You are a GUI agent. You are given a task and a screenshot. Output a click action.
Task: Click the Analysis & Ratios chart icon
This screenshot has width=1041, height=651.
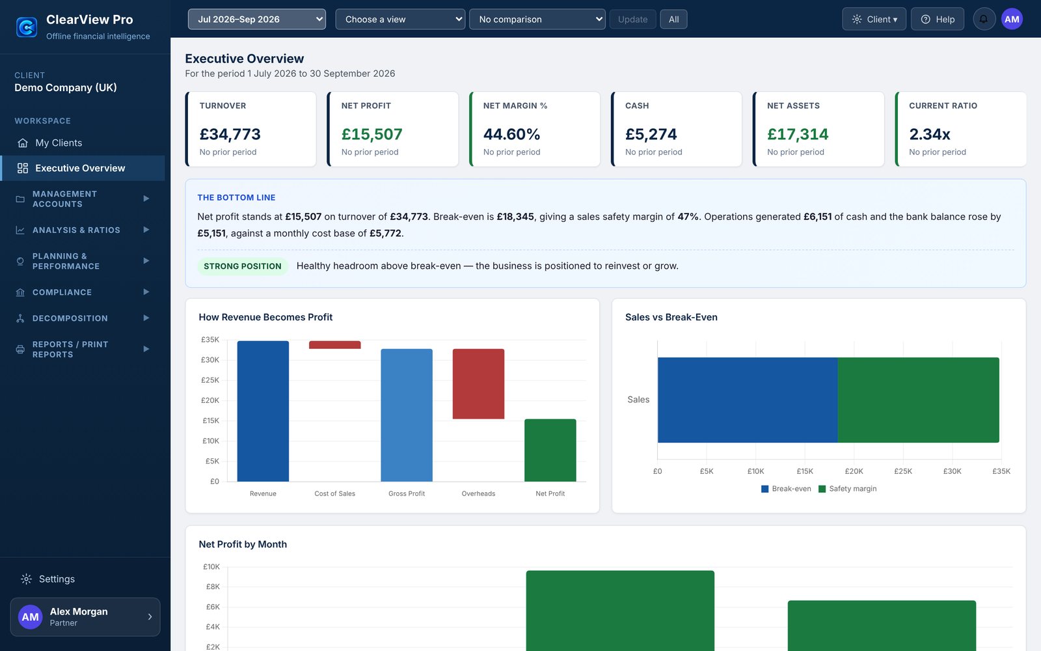pyautogui.click(x=20, y=230)
